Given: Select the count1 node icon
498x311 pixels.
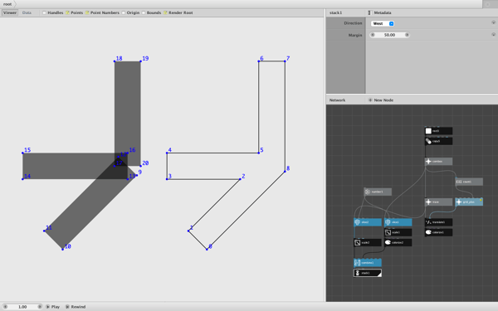Looking at the screenshot, I should tap(459, 182).
